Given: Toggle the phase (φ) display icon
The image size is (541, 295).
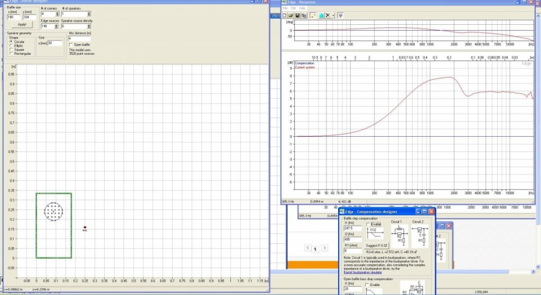Looking at the screenshot, I should [x=341, y=15].
